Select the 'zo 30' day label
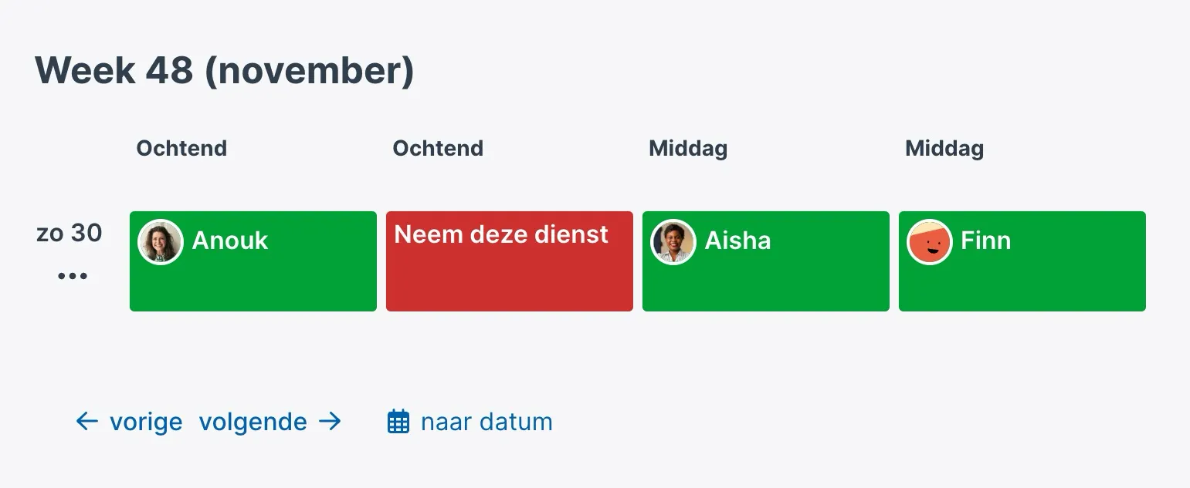This screenshot has height=488, width=1190. tap(69, 233)
